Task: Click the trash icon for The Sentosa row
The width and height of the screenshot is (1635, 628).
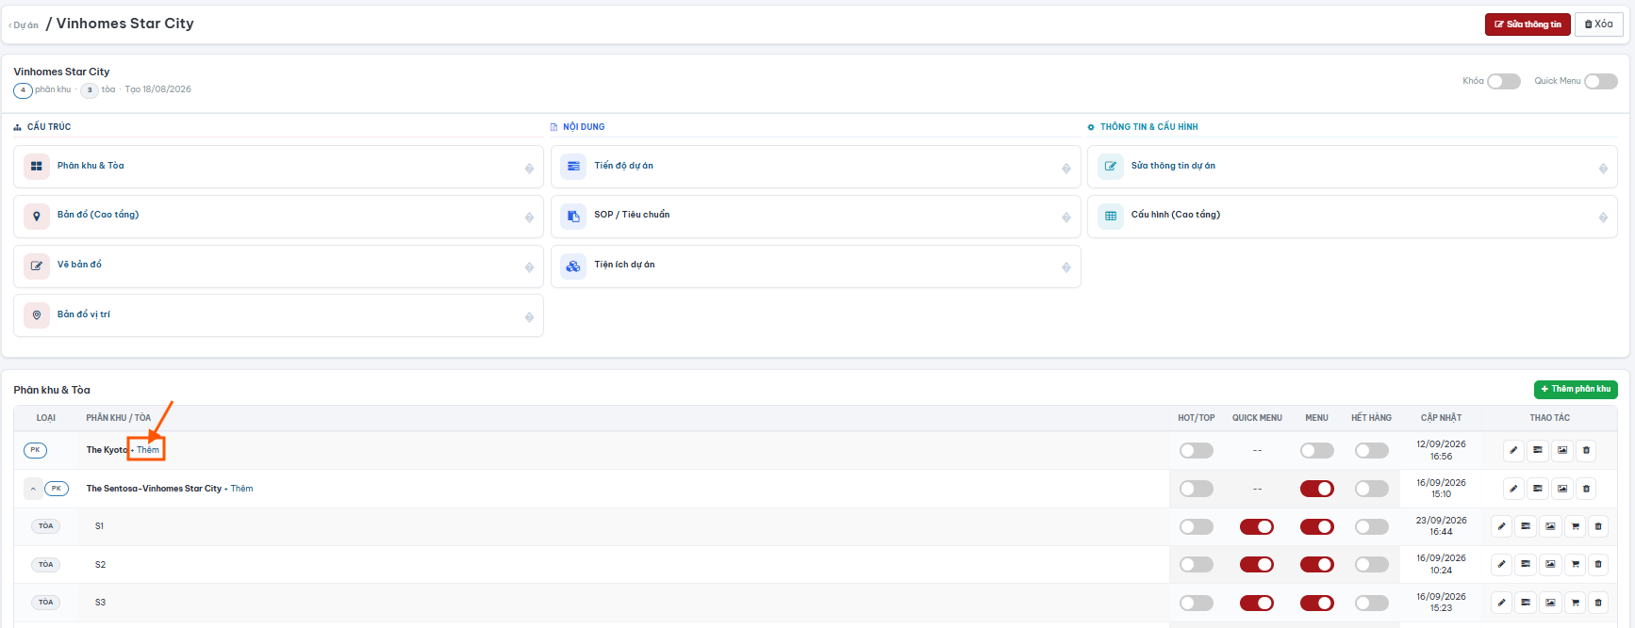Action: tap(1587, 489)
